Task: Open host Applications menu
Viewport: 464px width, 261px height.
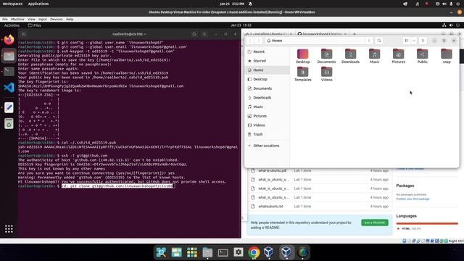Action: pyautogui.click(x=38, y=4)
